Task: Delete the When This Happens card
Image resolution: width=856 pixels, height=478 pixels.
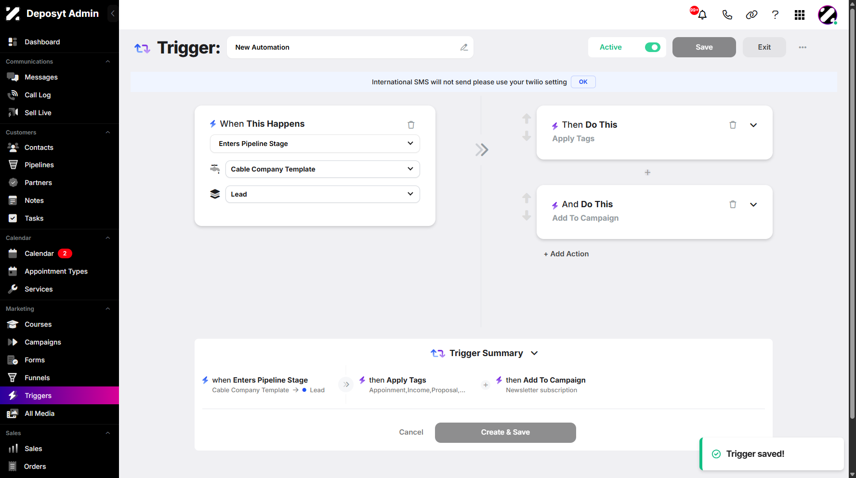Action: pos(411,125)
